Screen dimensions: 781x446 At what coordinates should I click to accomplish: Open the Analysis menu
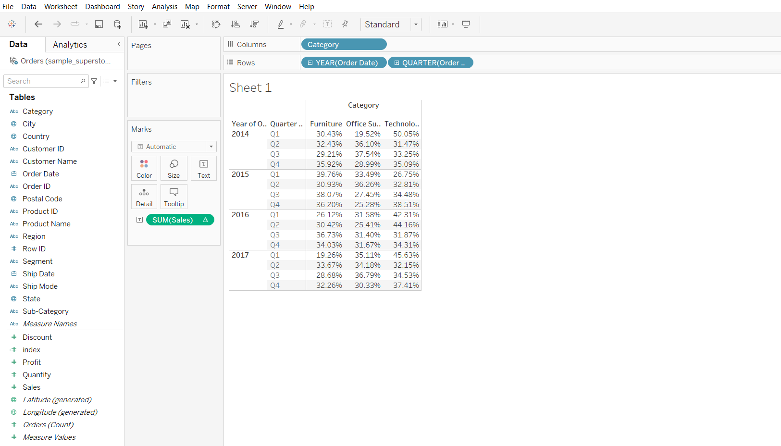164,7
